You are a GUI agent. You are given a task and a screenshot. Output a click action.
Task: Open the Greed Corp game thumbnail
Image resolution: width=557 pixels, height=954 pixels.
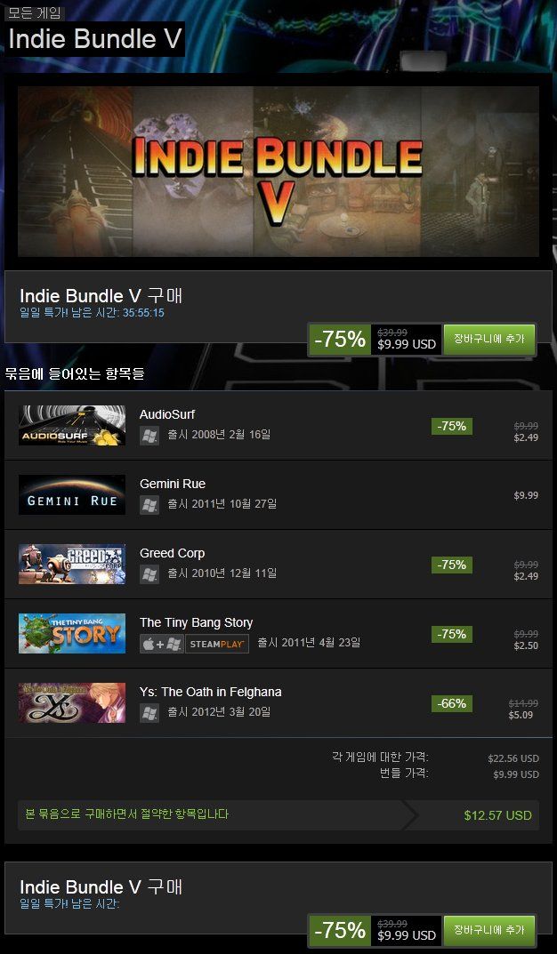72,564
